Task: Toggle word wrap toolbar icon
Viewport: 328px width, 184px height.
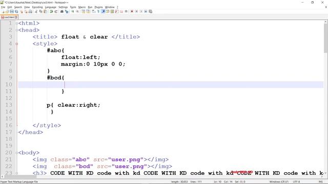Action: [94, 11]
